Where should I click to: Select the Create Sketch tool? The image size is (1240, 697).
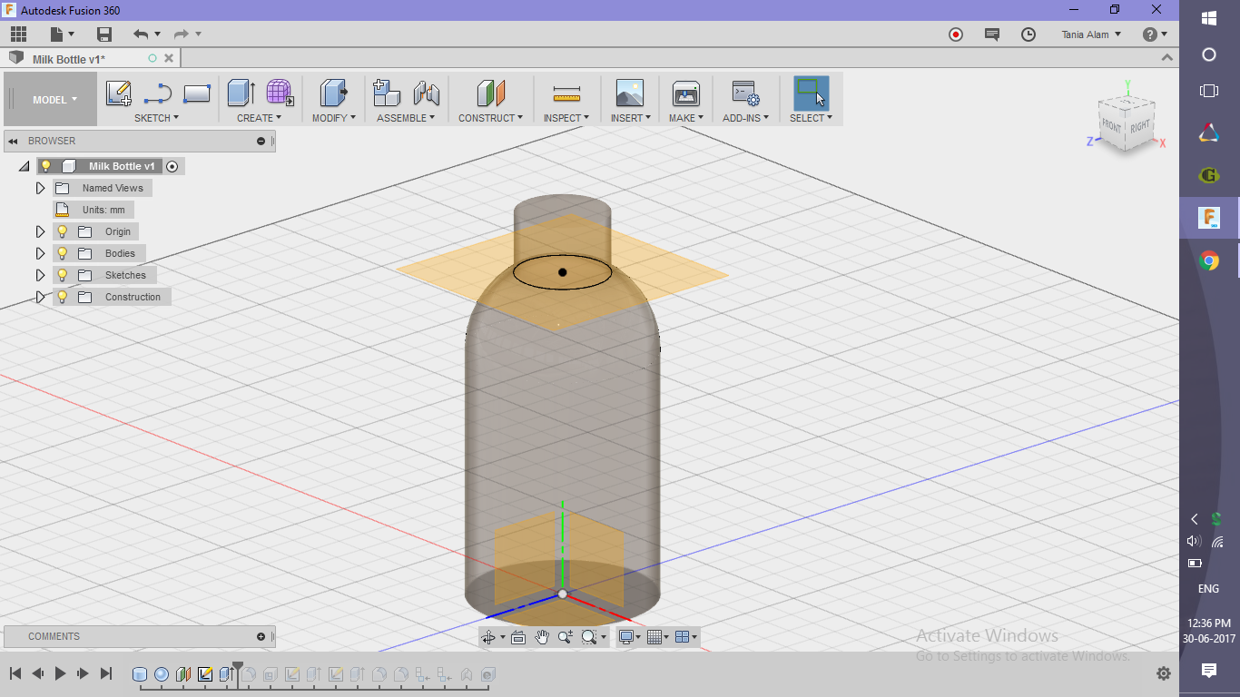119,93
